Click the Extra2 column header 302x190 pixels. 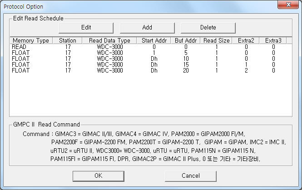(246, 40)
